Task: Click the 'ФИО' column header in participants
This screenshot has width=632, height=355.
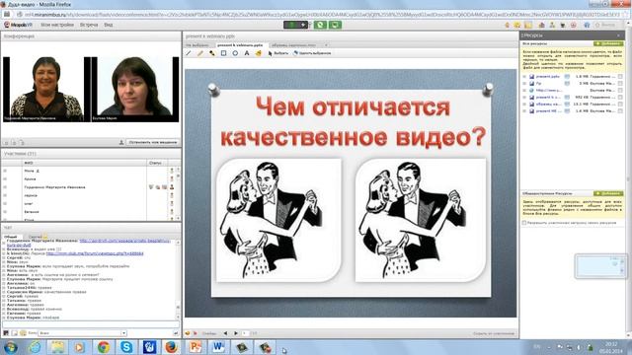Action: (85, 163)
